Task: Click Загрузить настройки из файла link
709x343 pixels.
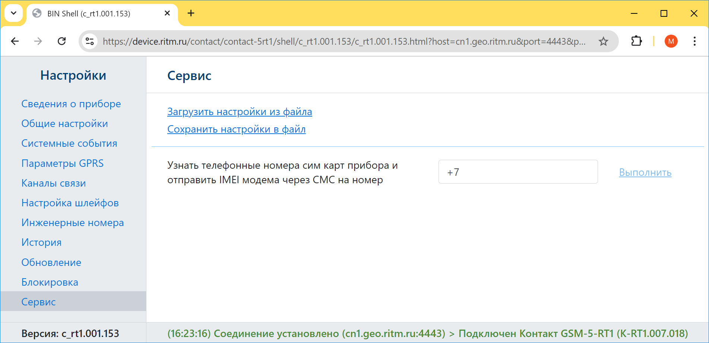Action: 240,112
